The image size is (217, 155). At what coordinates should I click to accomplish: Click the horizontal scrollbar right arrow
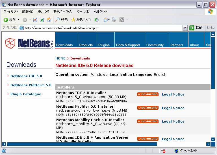tap(208, 144)
